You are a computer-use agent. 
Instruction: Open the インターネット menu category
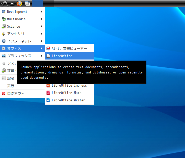click(22, 41)
